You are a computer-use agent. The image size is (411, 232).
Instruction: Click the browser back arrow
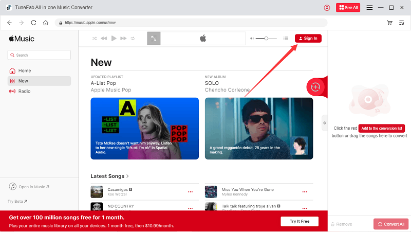9,23
